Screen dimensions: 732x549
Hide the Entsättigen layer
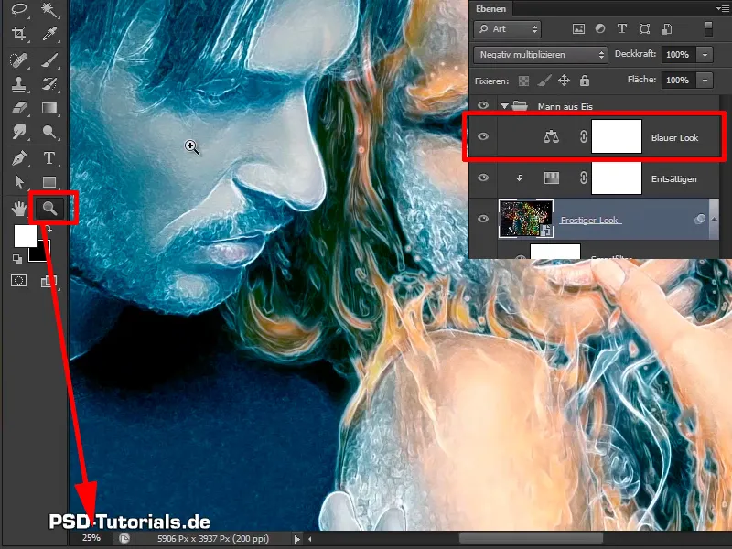click(483, 178)
